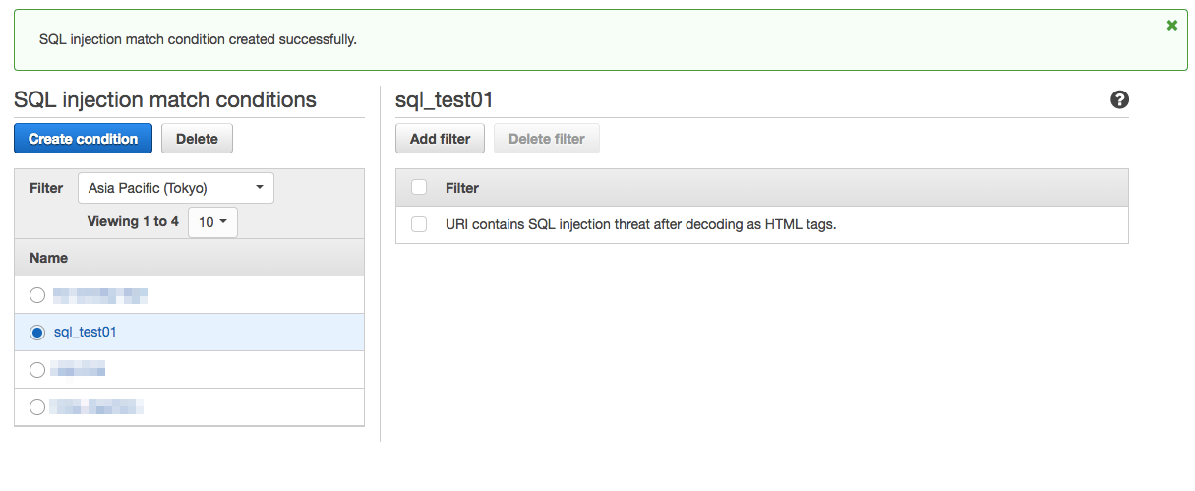Image resolution: width=1195 pixels, height=491 pixels.
Task: Dismiss the success notification banner
Action: coord(1171,26)
